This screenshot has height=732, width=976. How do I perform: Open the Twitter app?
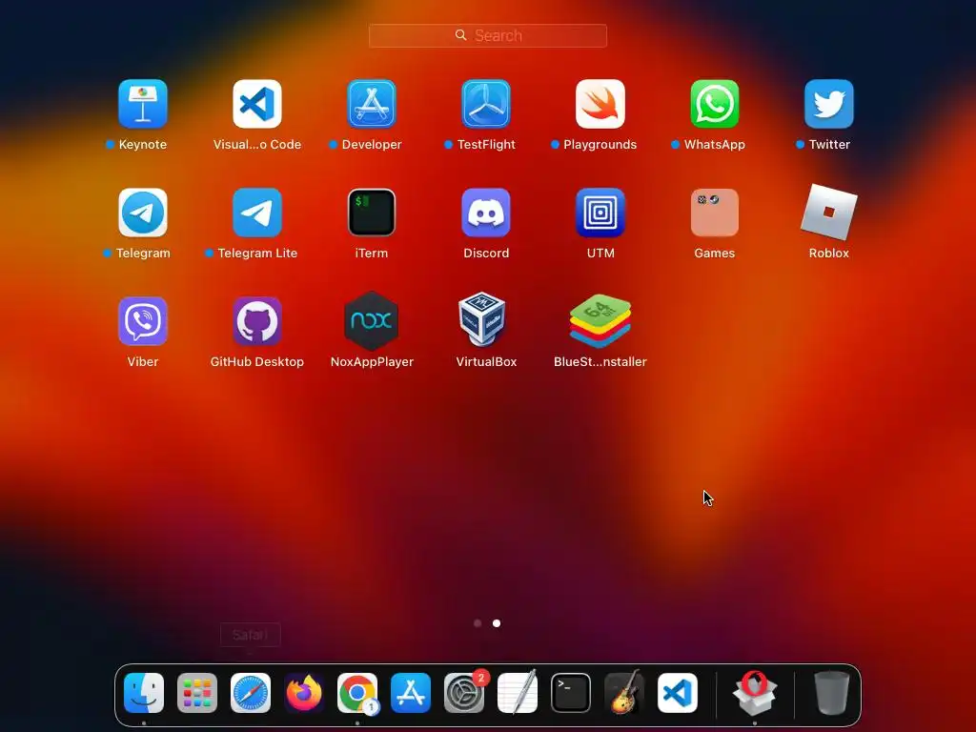point(829,103)
